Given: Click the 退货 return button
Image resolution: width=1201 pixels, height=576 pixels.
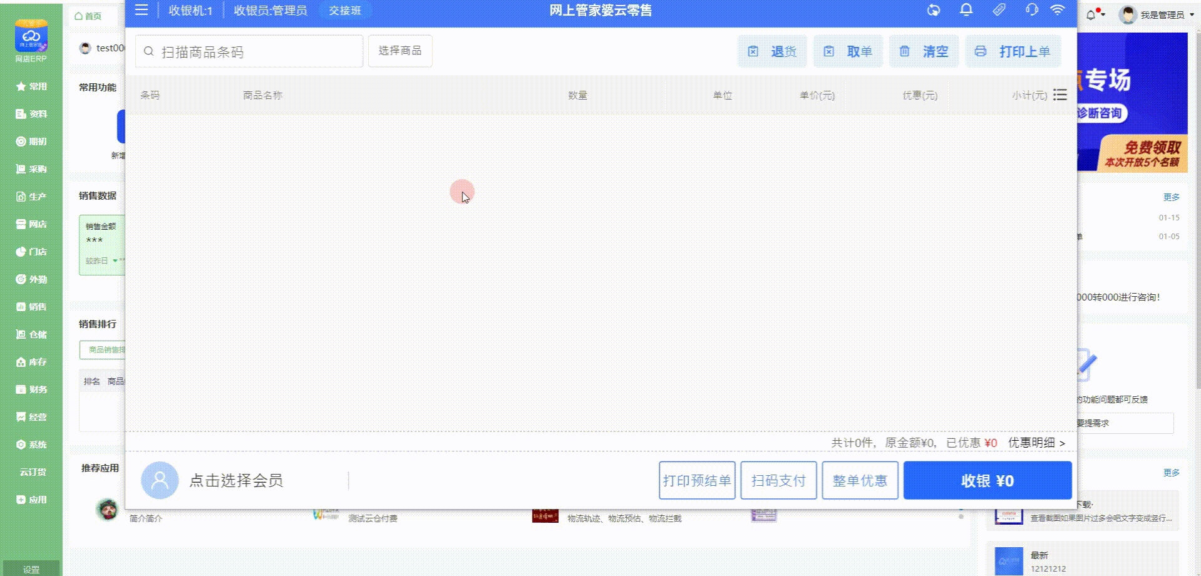Looking at the screenshot, I should 773,51.
